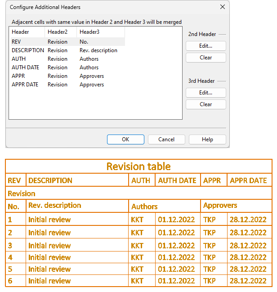Open Help for this dialog
Viewport: 277px width, 292px height.
click(x=207, y=139)
